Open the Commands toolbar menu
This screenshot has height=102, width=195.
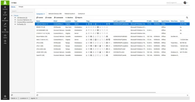(x=59, y=18)
